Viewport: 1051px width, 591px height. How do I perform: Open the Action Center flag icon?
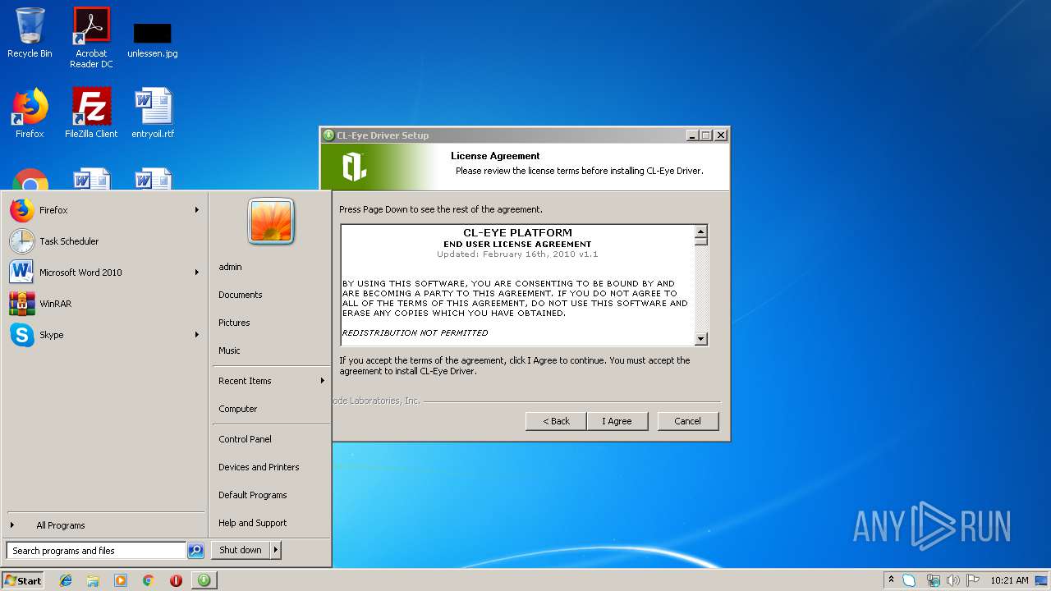[x=973, y=580]
